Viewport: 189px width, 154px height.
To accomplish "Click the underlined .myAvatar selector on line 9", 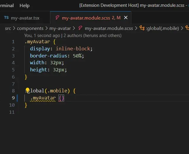I will [x=43, y=98].
